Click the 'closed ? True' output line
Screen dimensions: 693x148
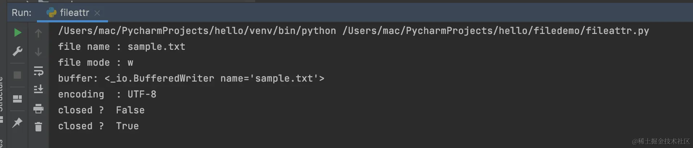[99, 126]
